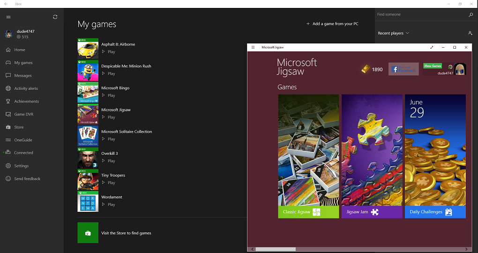Screen dimensions: 478x253
Task: Open the Jigsaw Jam tile
Action: coord(372,156)
